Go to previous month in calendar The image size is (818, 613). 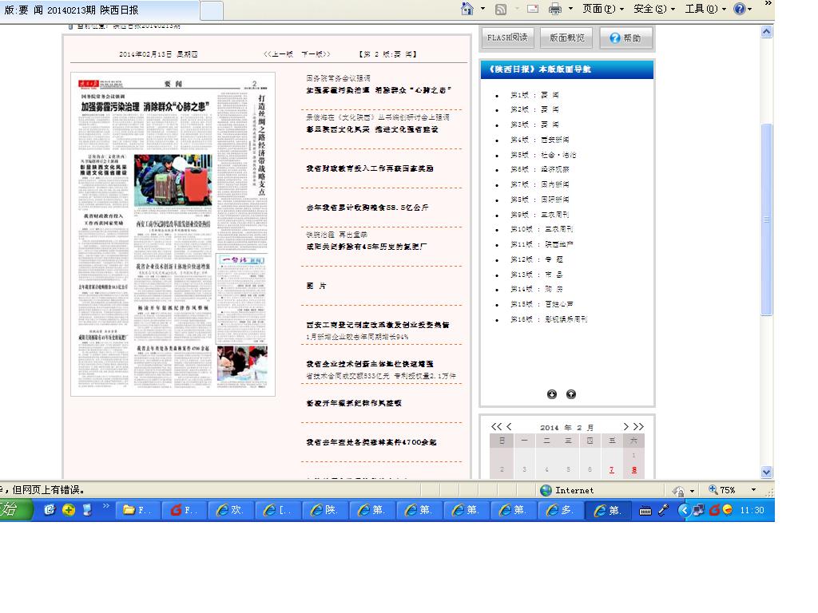[x=510, y=427]
